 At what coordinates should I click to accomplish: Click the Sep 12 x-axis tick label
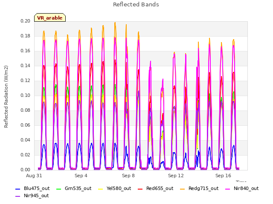176,176
